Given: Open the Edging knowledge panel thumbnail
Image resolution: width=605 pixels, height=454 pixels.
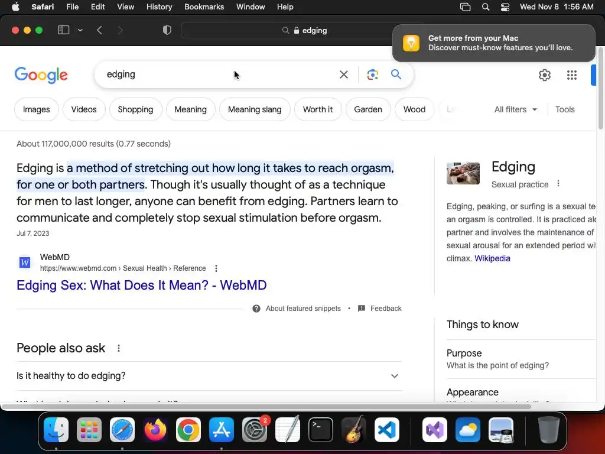Looking at the screenshot, I should (x=463, y=173).
